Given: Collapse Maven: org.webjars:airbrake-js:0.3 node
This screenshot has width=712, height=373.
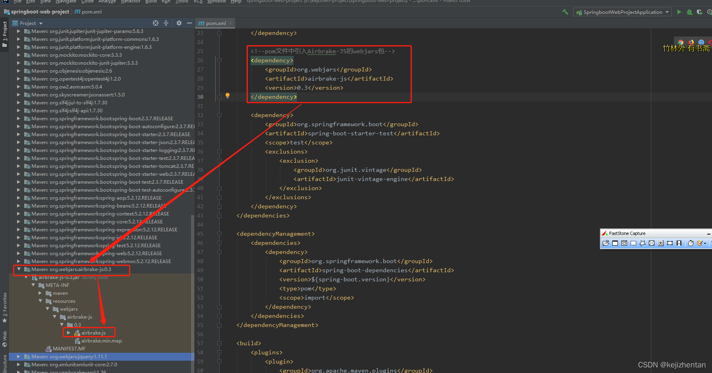Looking at the screenshot, I should (19, 269).
